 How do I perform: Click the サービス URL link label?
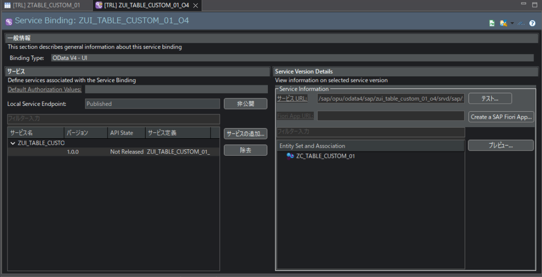[x=292, y=99]
